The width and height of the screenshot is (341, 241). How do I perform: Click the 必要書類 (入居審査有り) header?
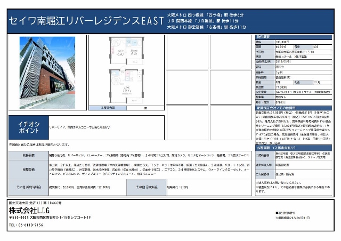tap(294, 148)
